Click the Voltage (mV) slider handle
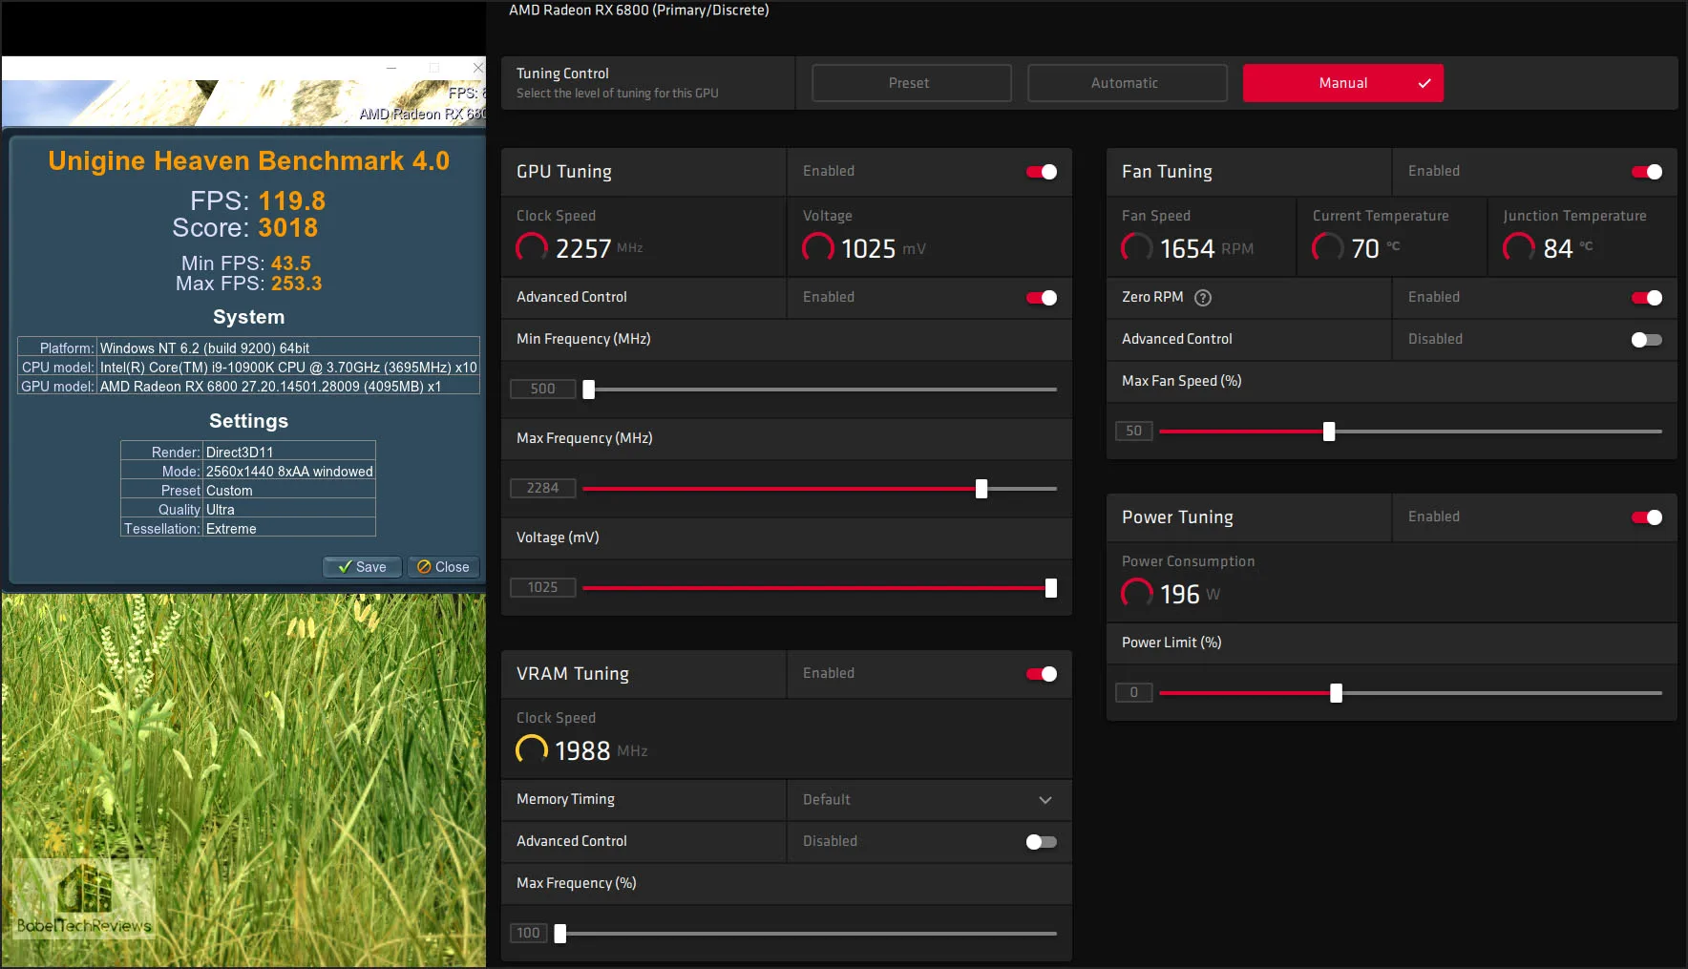 click(1051, 588)
